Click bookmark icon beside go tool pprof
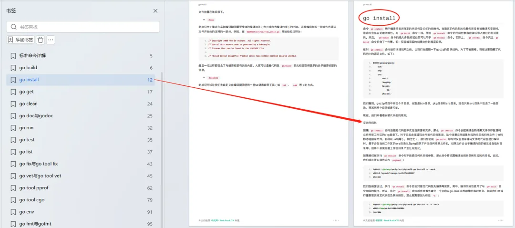Screen dimensions: 515x228 coord(13,188)
